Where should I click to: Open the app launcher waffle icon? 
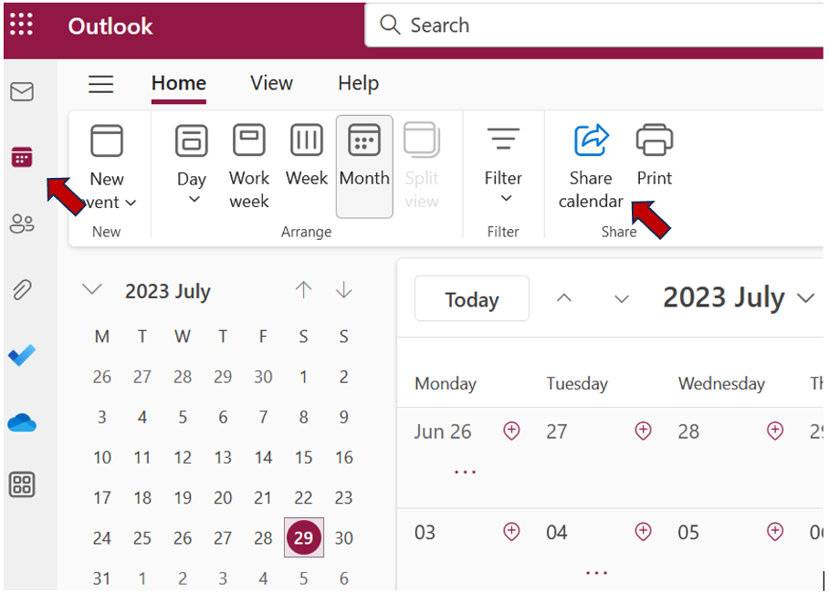tap(21, 25)
